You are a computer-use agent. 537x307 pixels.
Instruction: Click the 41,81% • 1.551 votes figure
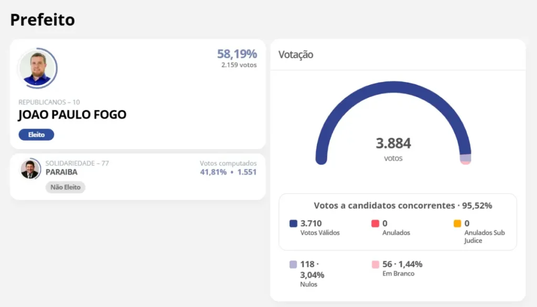pos(228,172)
